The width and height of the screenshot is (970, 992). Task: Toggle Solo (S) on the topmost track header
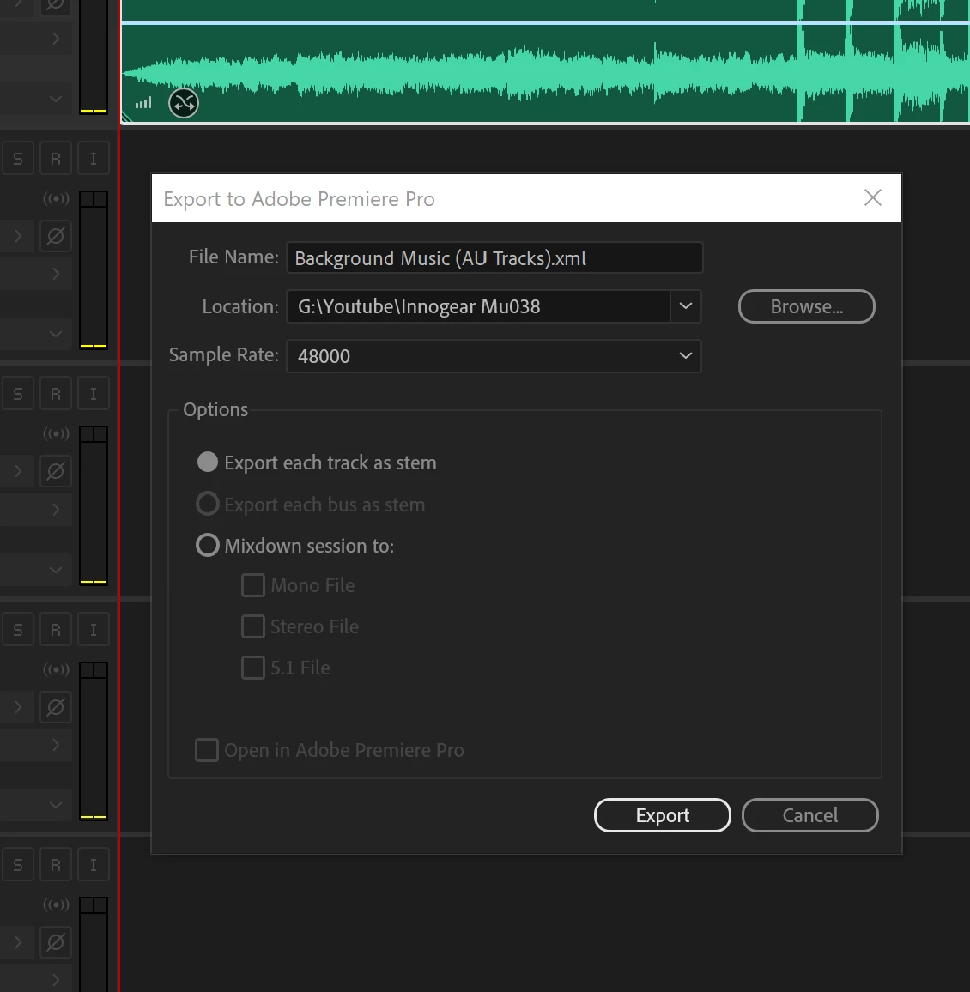18,158
